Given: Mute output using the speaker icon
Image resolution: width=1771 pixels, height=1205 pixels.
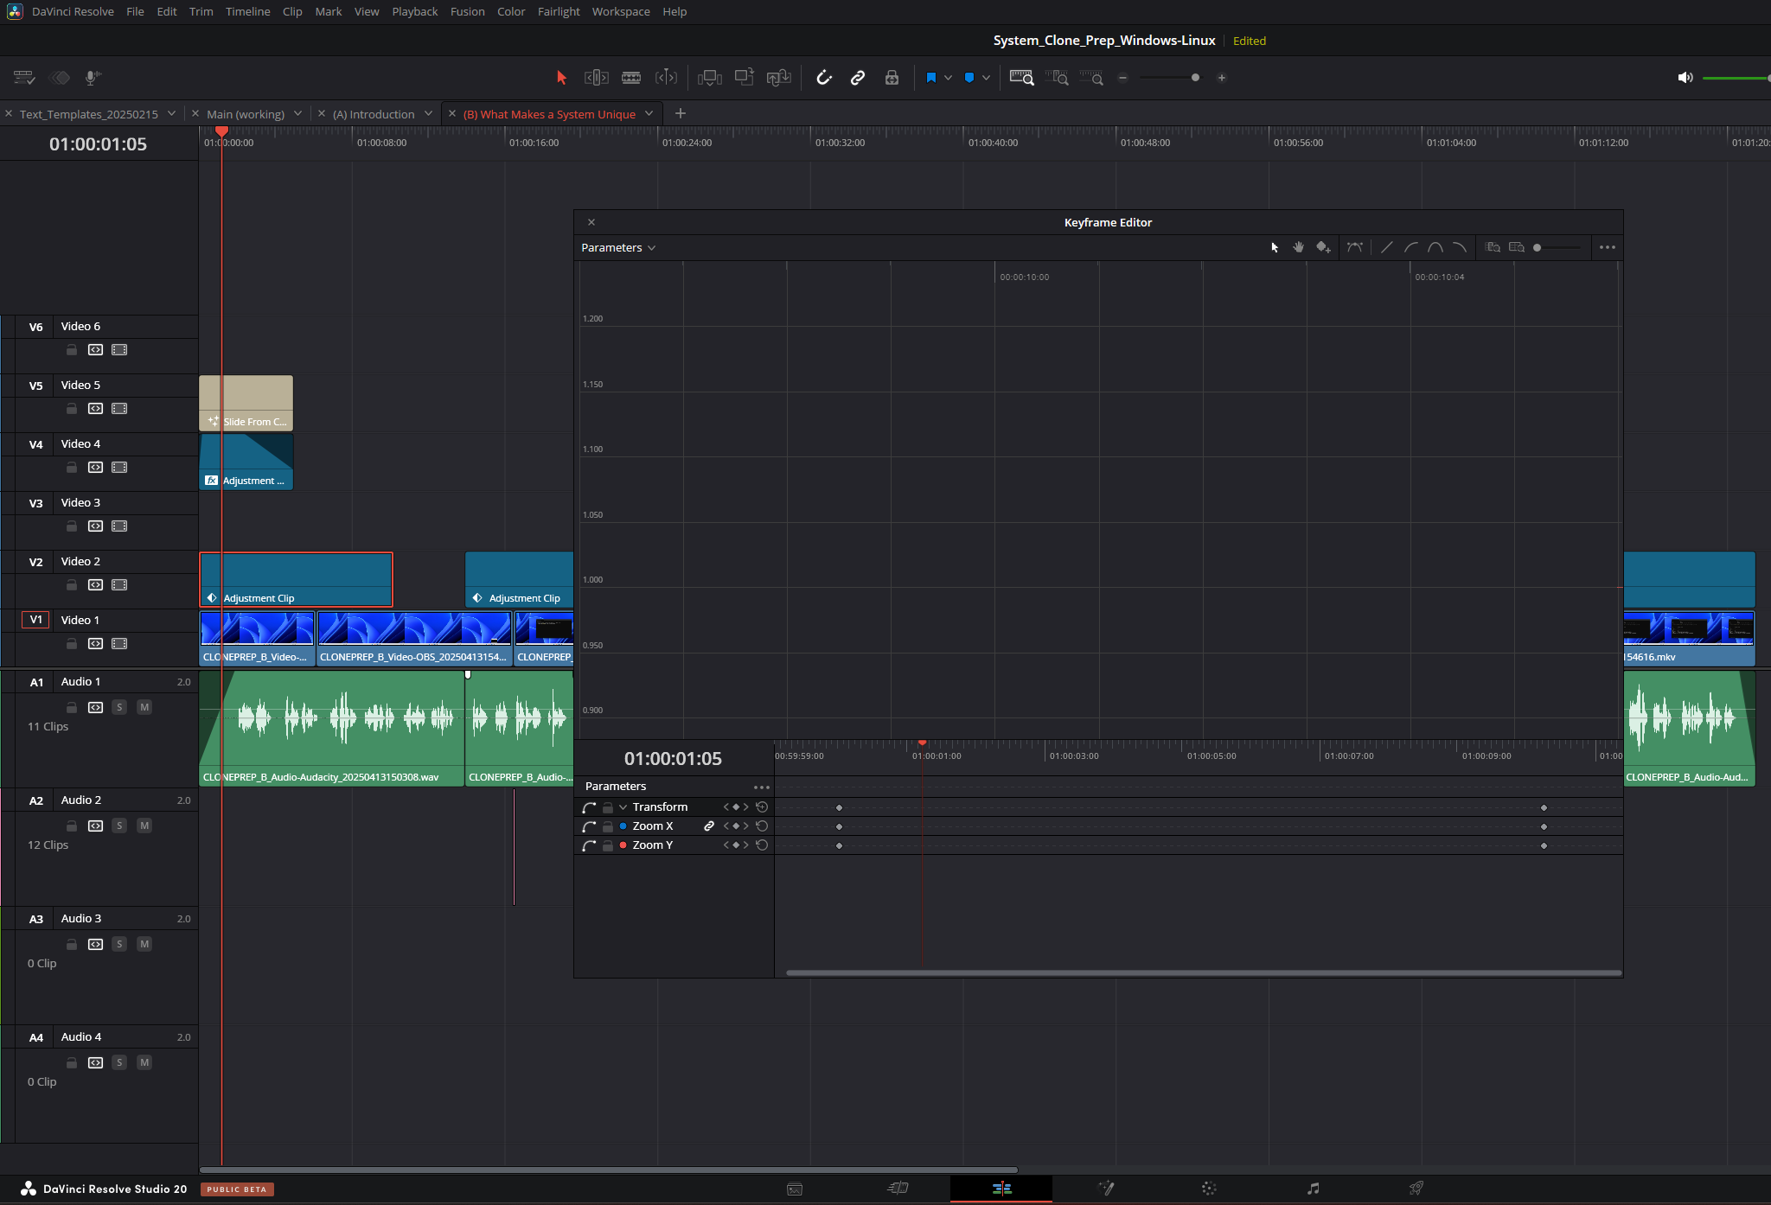Looking at the screenshot, I should [x=1685, y=78].
